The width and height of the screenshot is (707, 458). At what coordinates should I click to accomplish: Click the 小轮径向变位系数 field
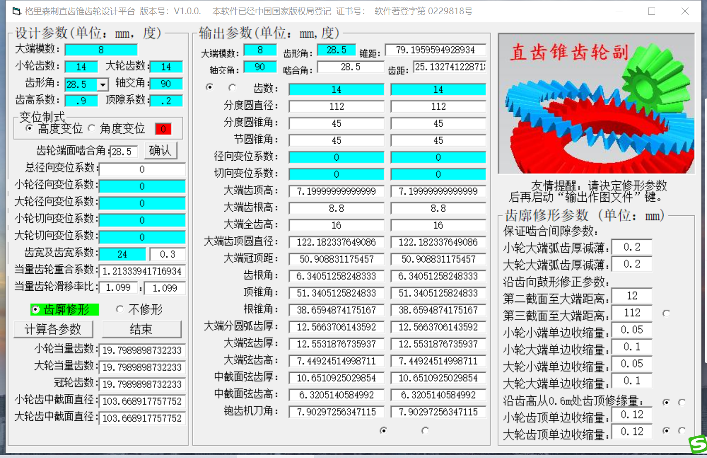coord(142,187)
